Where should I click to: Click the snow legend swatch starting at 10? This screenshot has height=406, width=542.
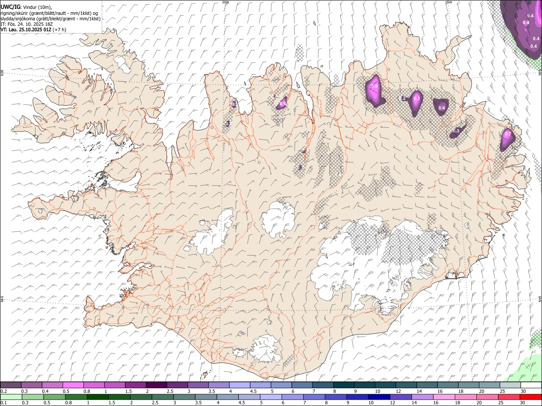[385, 385]
